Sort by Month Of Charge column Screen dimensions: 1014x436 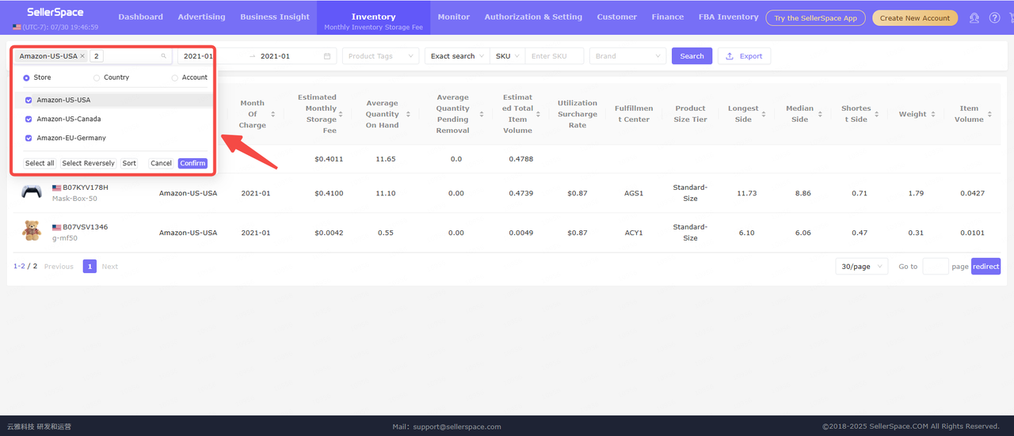pyautogui.click(x=273, y=114)
